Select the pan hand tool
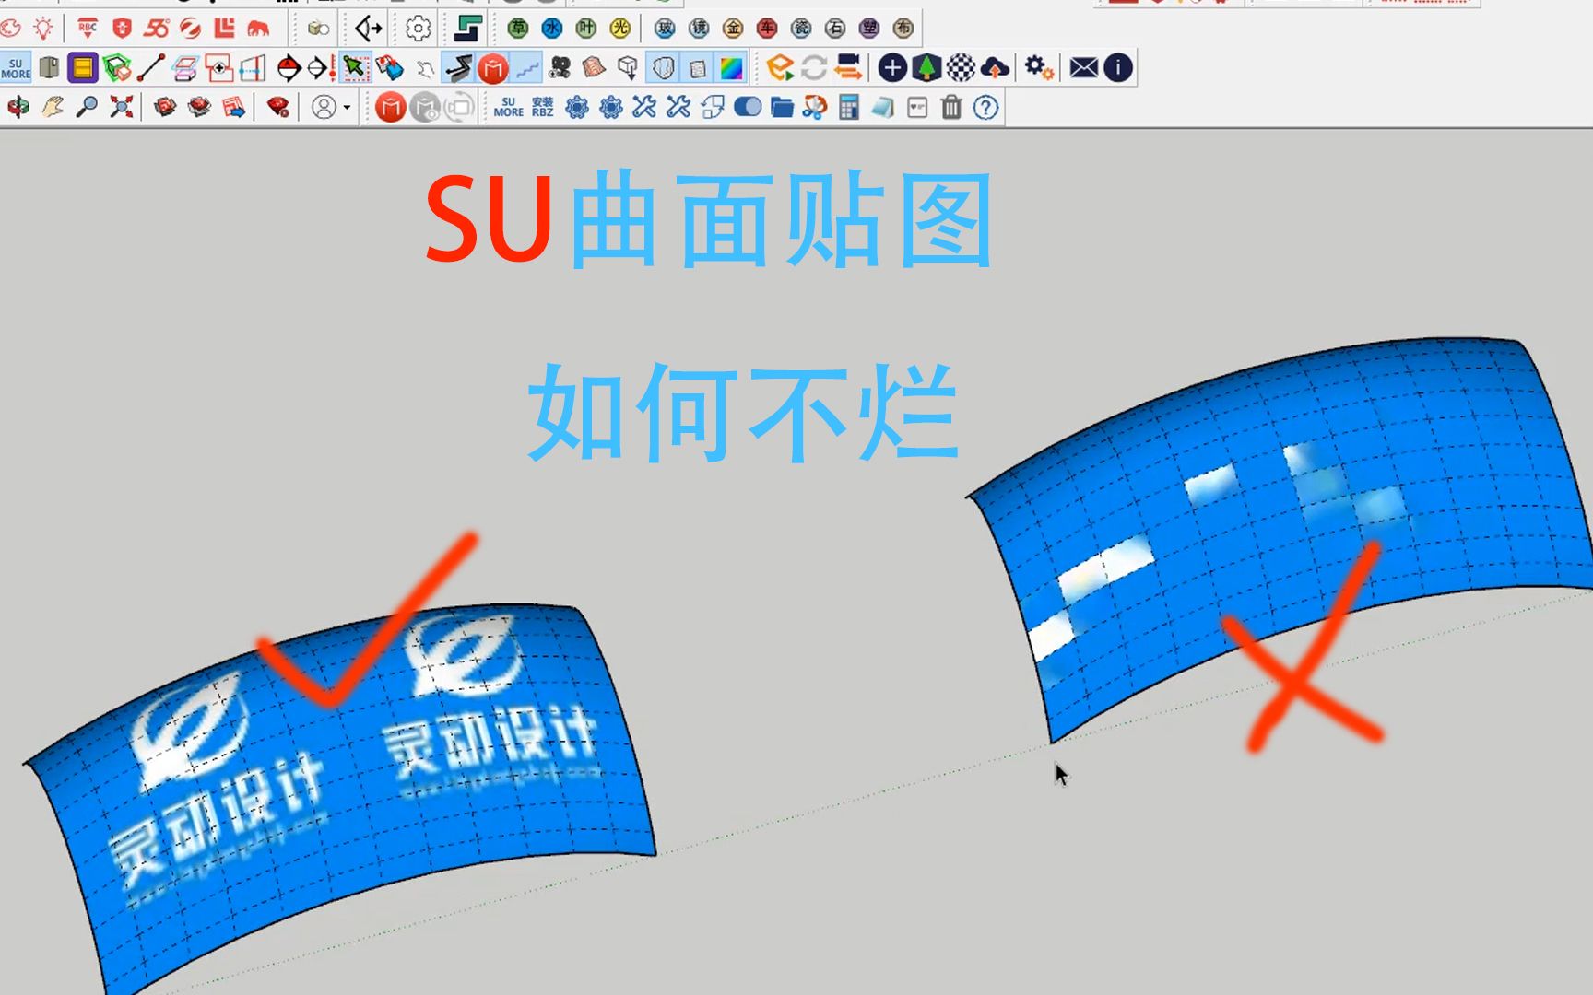 53,108
